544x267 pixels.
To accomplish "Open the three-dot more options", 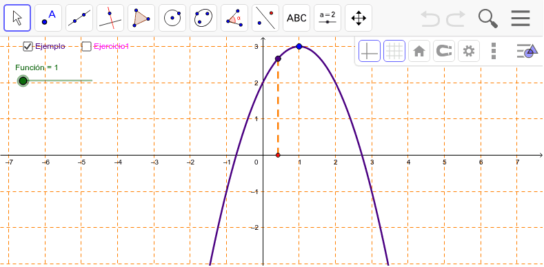I will (x=494, y=51).
